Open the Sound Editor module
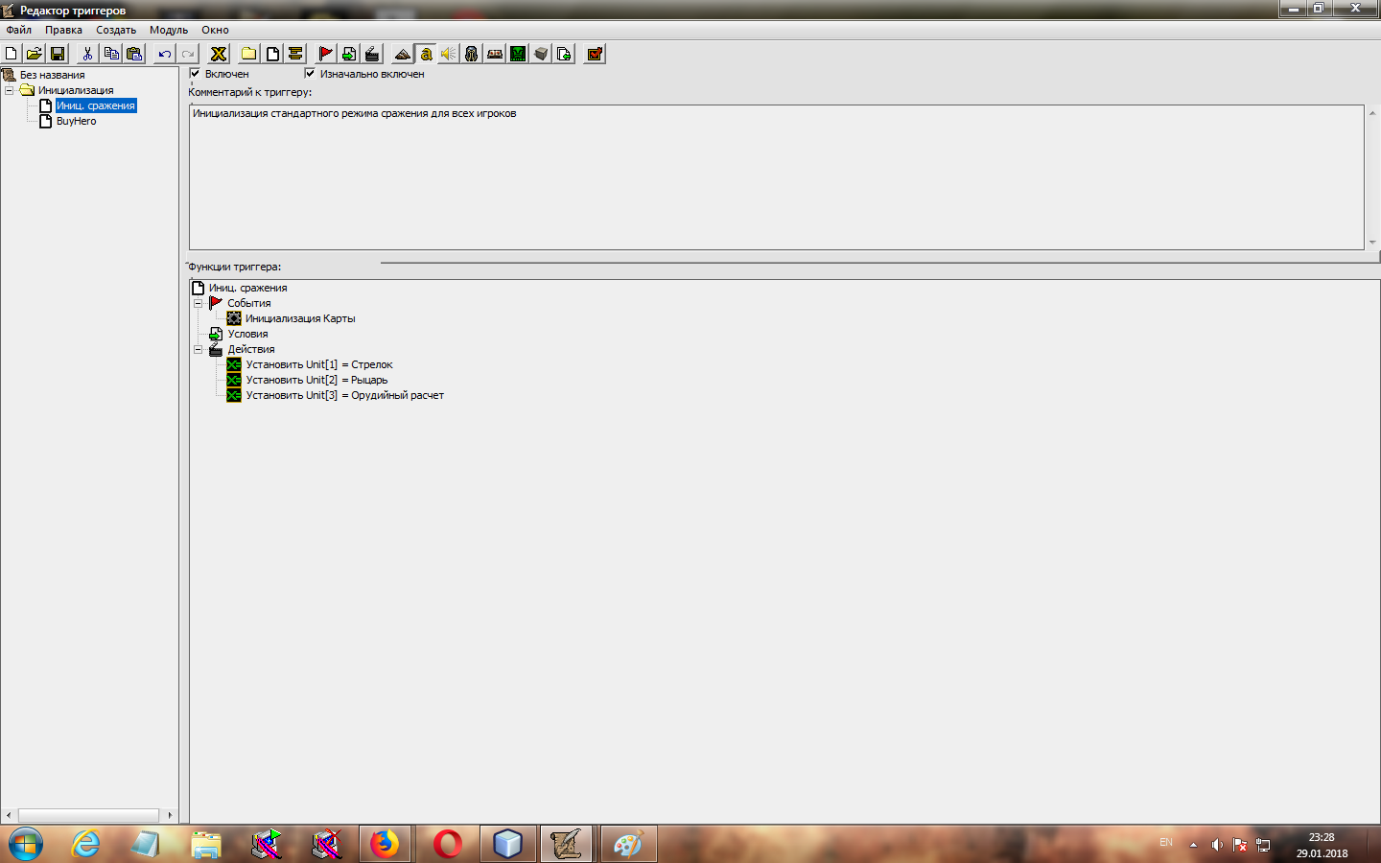 [449, 54]
